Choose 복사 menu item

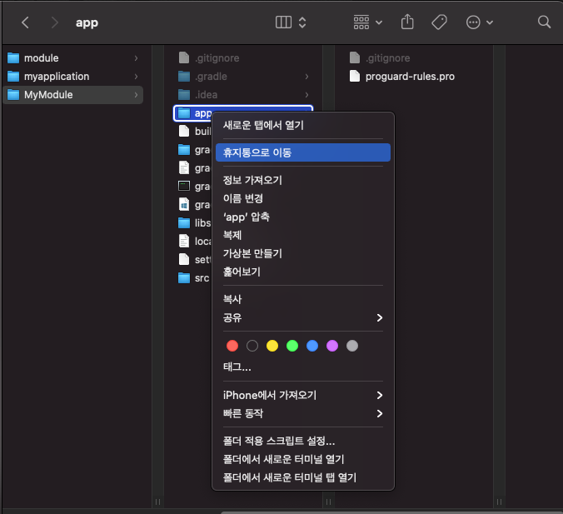click(303, 299)
